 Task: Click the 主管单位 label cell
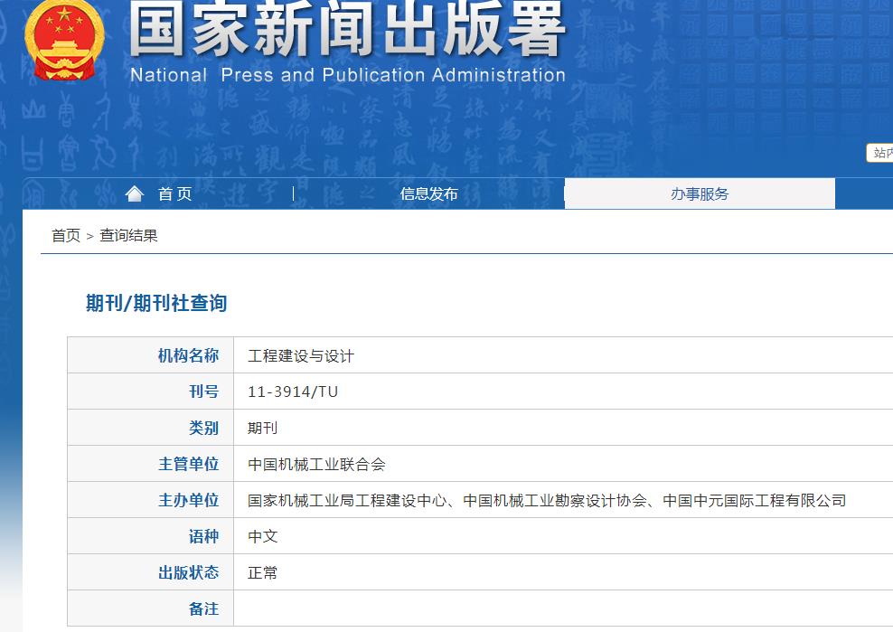[190, 463]
